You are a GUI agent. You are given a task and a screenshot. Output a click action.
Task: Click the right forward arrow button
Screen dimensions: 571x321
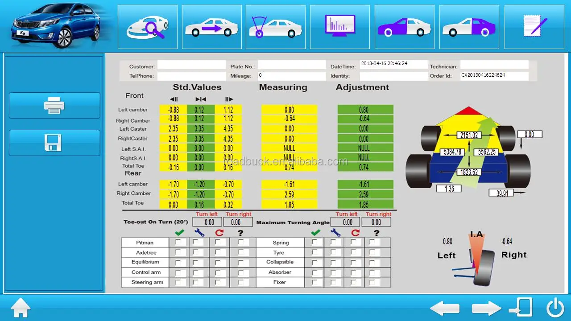[x=486, y=308]
